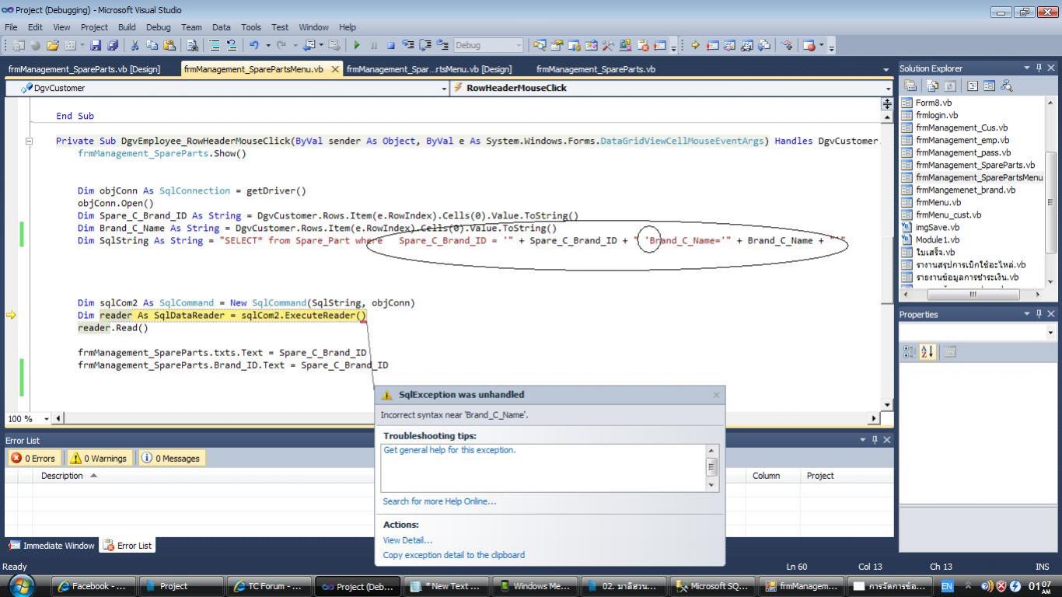The image size is (1062, 597).
Task: Click the Step Out debug icon
Action: tap(442, 46)
